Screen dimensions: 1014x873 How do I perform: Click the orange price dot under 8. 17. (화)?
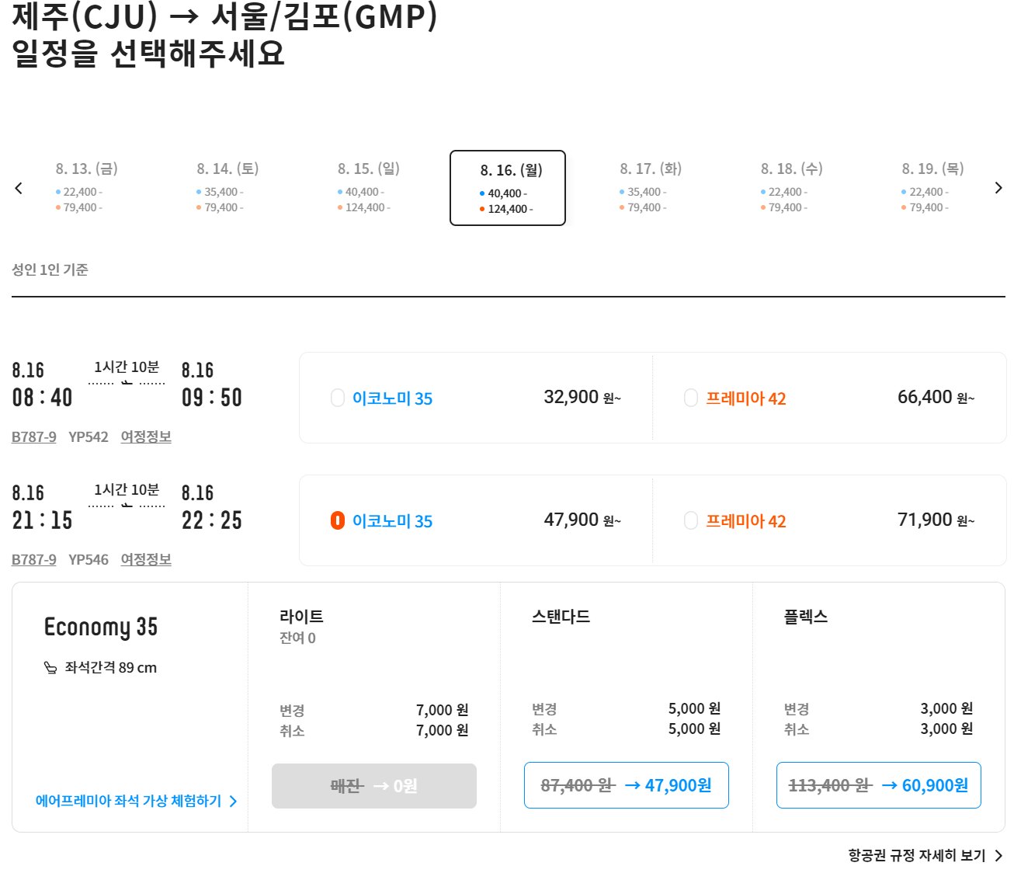tap(620, 207)
